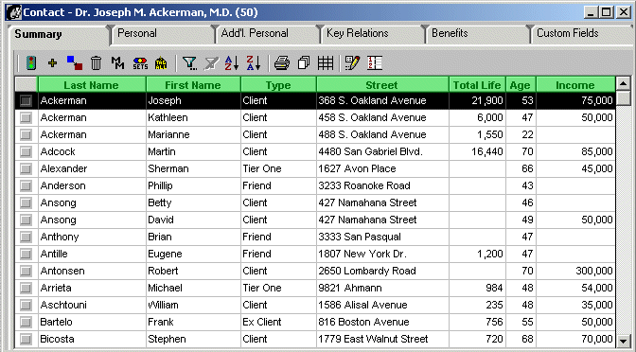This screenshot has width=636, height=352.
Task: Click the grid columns layout icon
Action: (326, 62)
